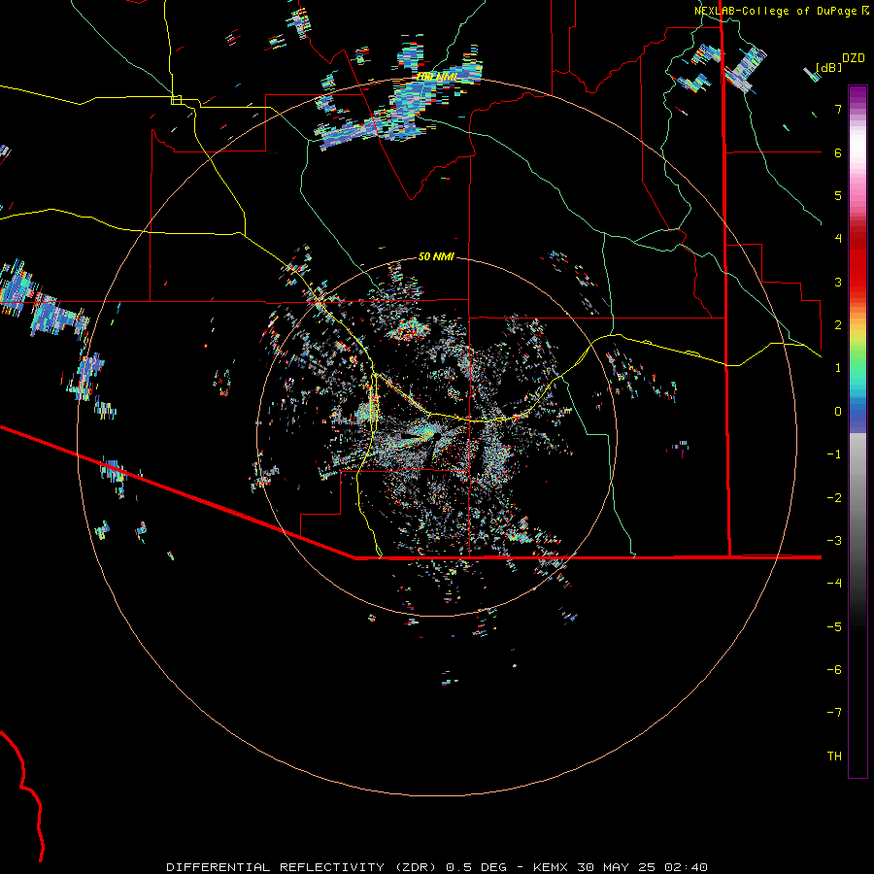874x874 pixels.
Task: Click the 6 value on the color scale
Action: [x=838, y=152]
